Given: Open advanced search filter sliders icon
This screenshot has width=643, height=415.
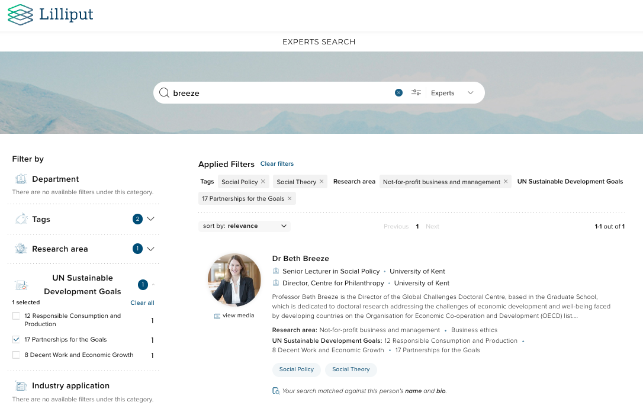Looking at the screenshot, I should click(416, 93).
